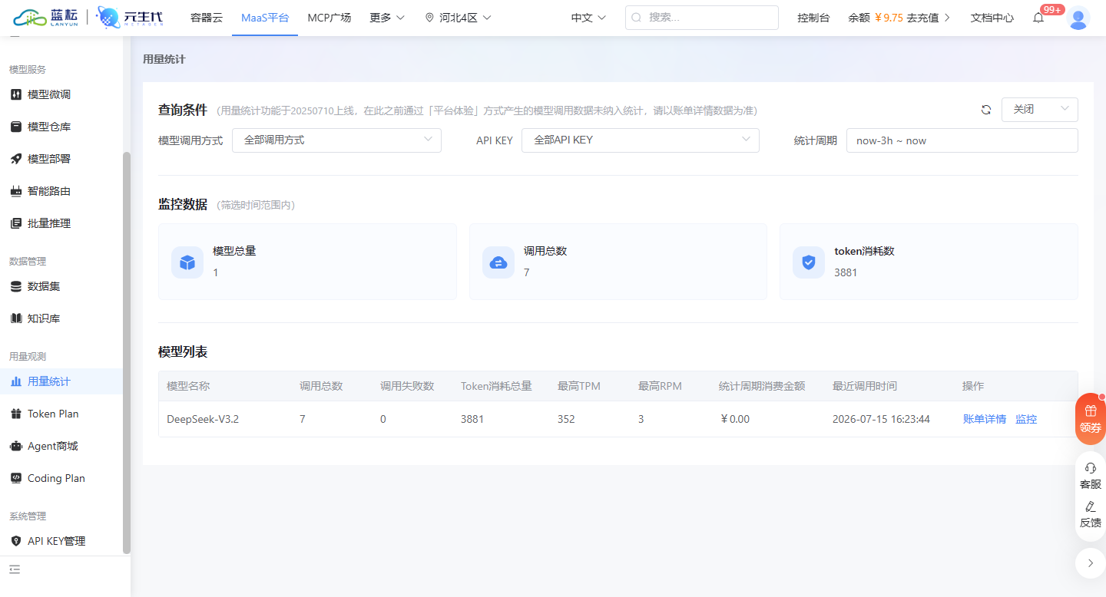Open the 中文 language dropdown
Viewport: 1106px width, 597px height.
pos(588,18)
